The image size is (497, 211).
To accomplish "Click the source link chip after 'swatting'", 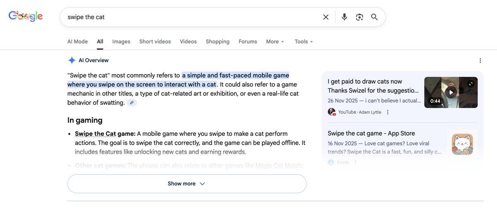I will click(132, 102).
